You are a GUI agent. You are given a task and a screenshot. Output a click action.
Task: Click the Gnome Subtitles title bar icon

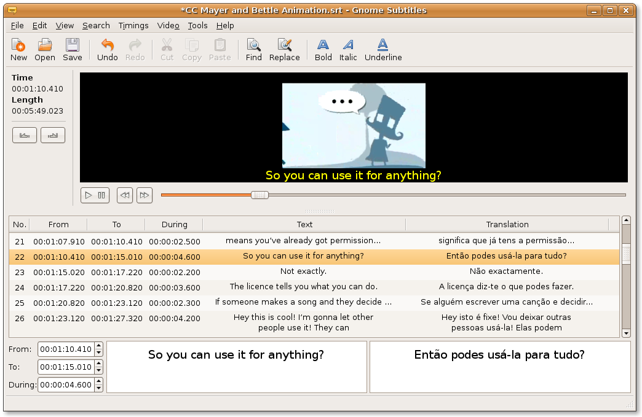tap(13, 10)
